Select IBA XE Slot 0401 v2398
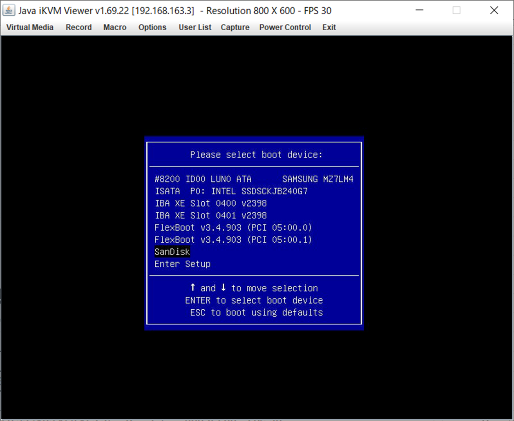Viewport: 514px width, 421px height. click(x=210, y=215)
